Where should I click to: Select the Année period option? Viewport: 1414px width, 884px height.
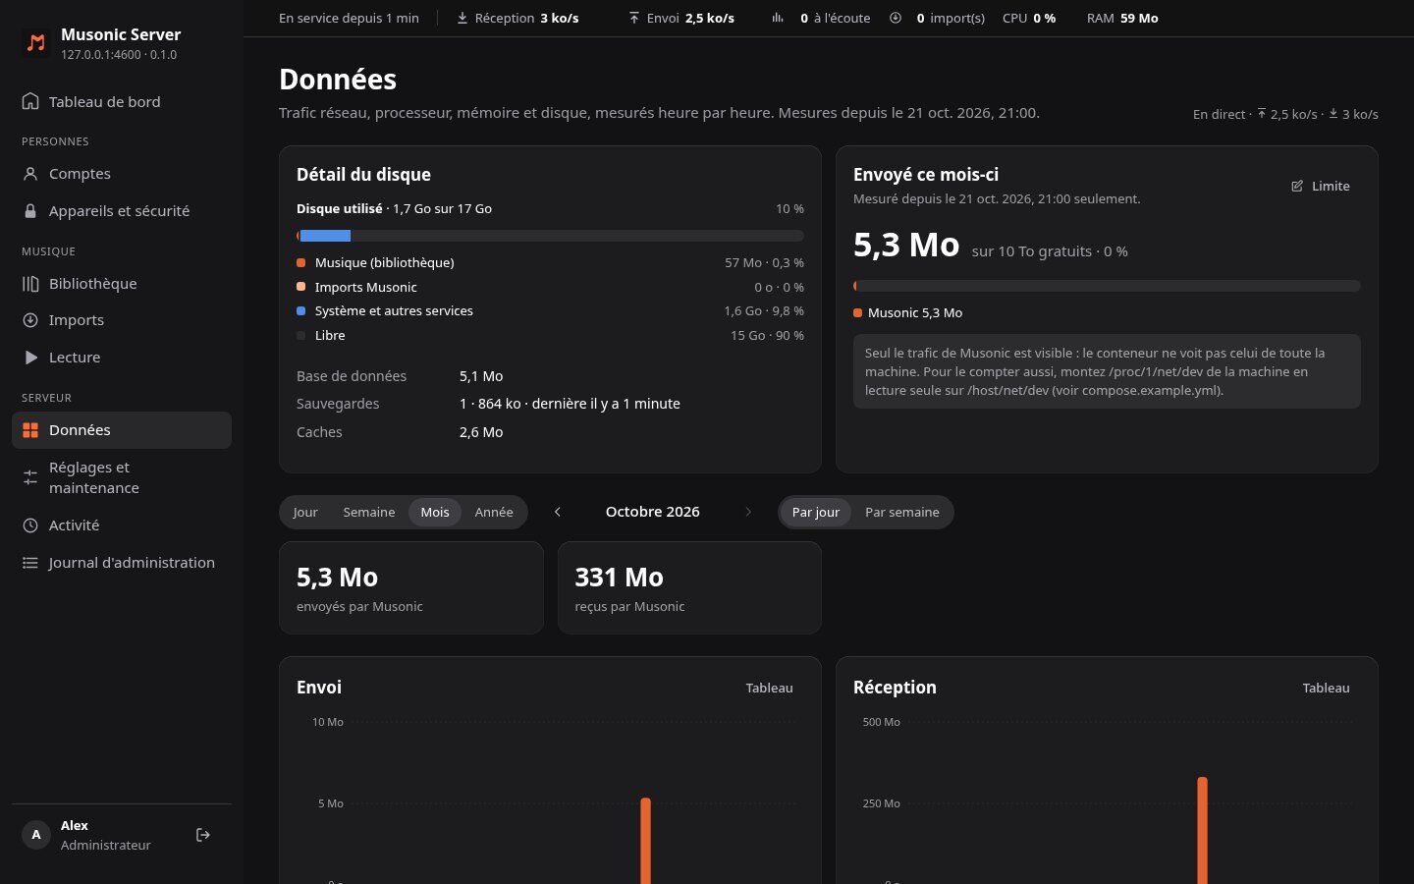494,512
